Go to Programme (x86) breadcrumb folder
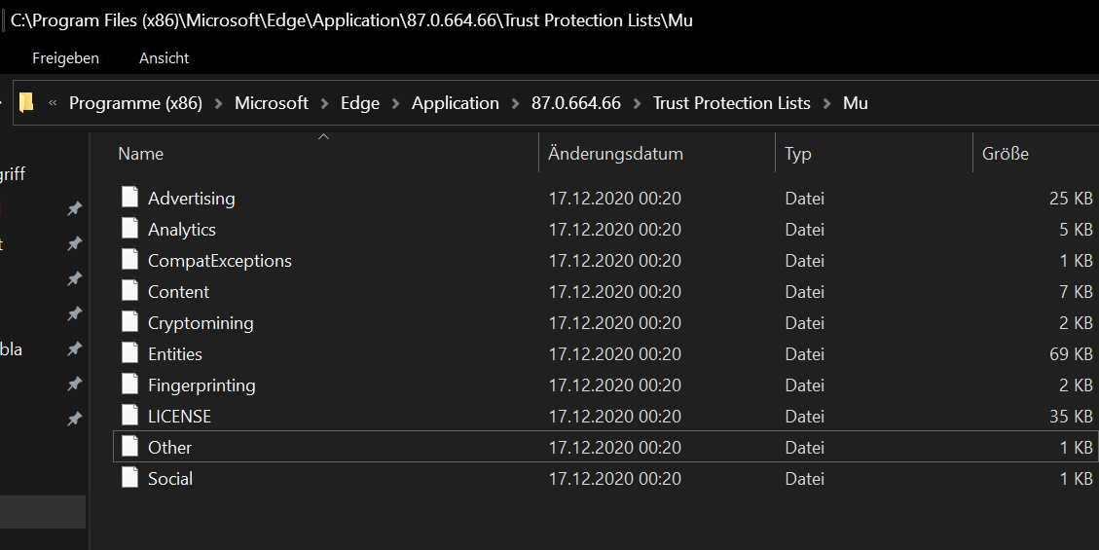The width and height of the screenshot is (1099, 550). (x=135, y=103)
